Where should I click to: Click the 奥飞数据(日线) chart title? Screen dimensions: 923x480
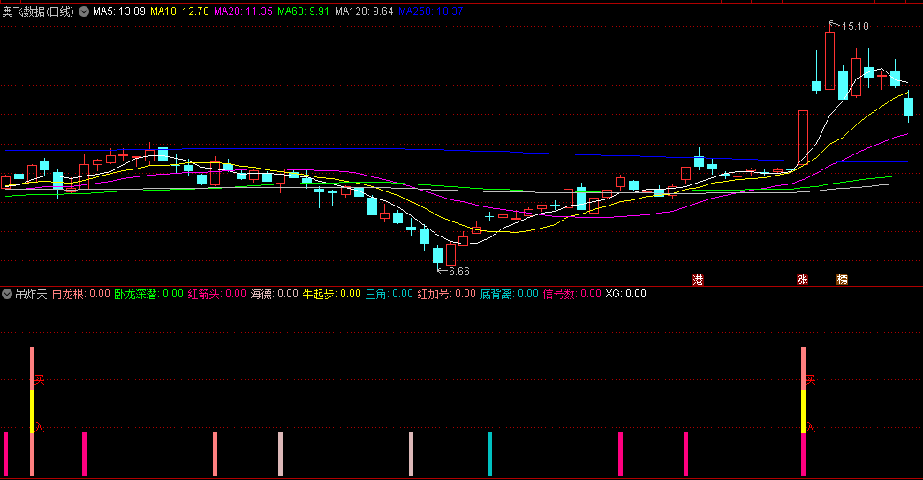[x=38, y=11]
